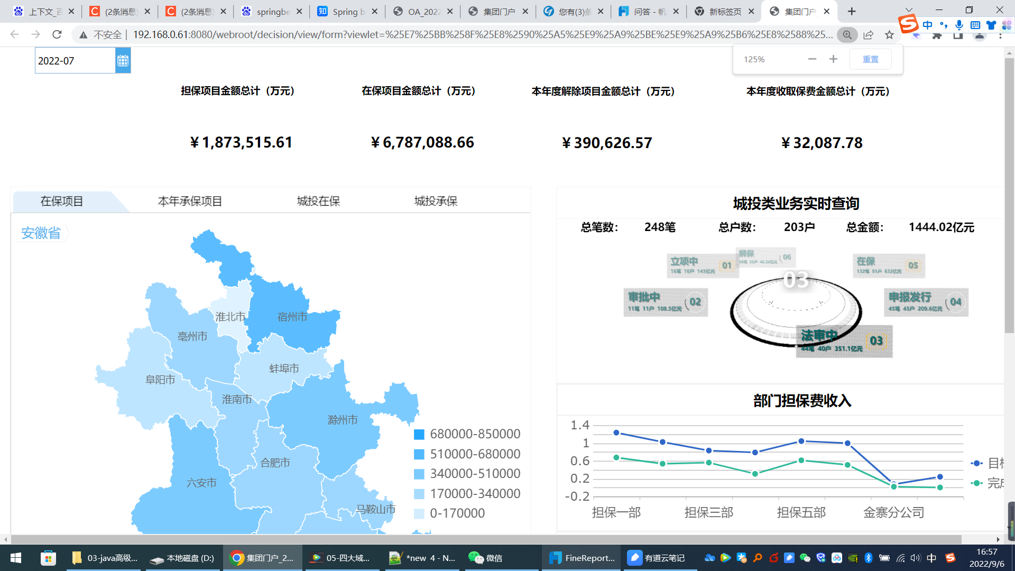1015x571 pixels.
Task: Click the 安徽省 breadcrumb label
Action: [41, 233]
